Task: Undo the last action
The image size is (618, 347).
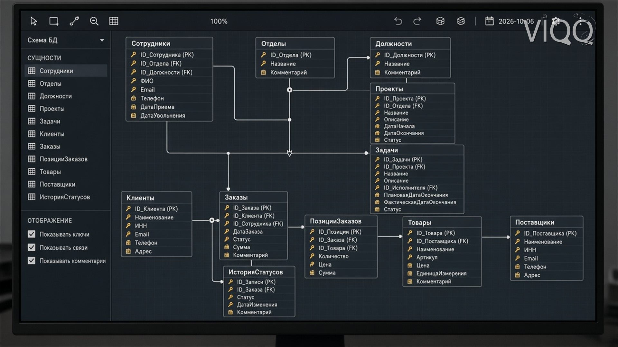Action: click(x=398, y=21)
